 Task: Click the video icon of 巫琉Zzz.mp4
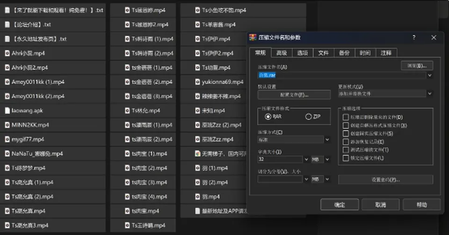pyautogui.click(x=197, y=140)
